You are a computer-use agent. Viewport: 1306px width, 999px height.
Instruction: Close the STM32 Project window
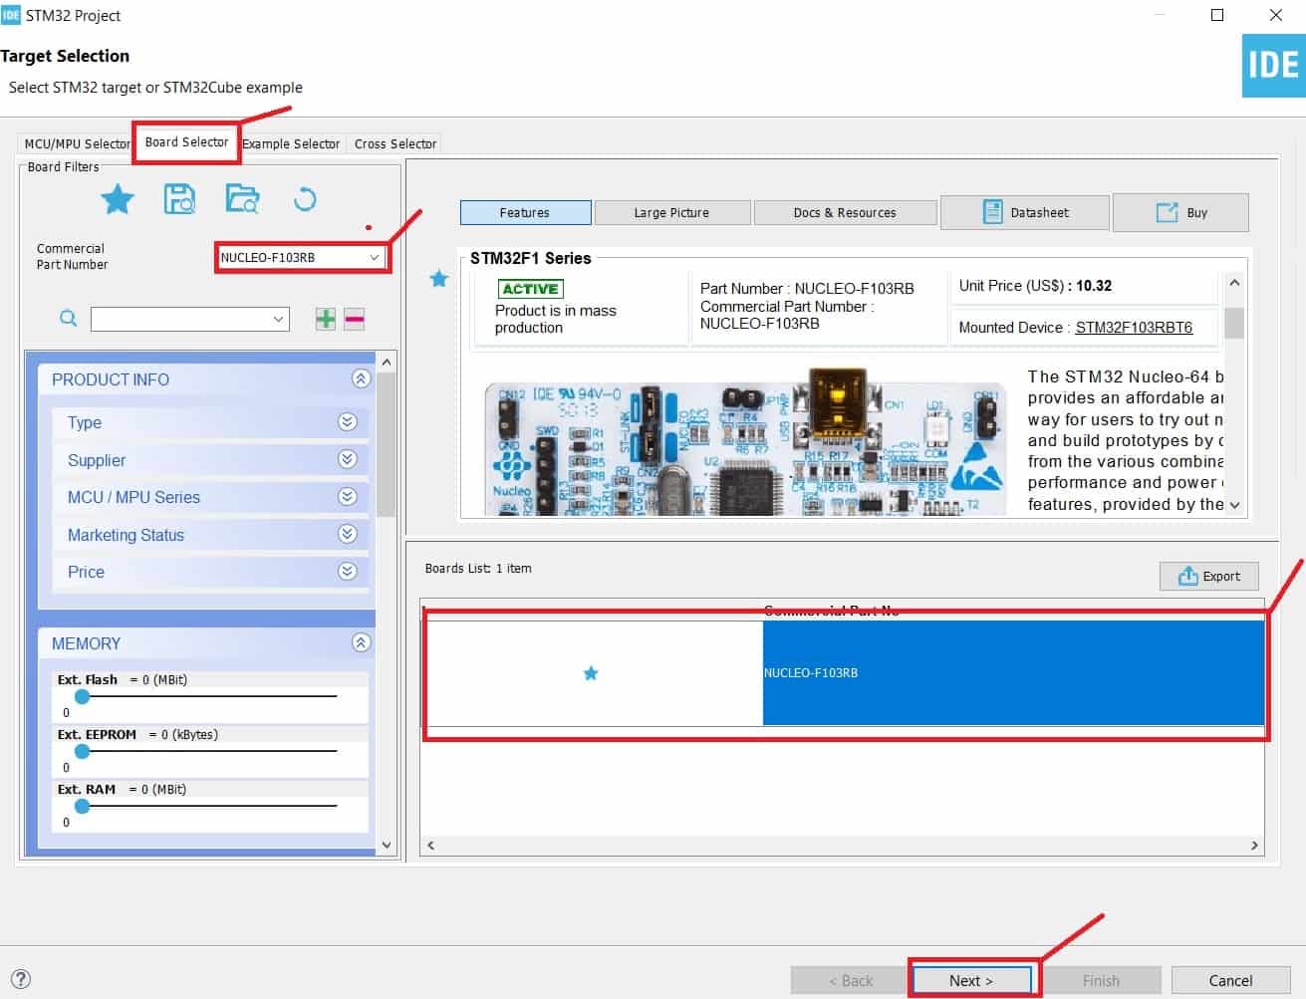pyautogui.click(x=1275, y=15)
